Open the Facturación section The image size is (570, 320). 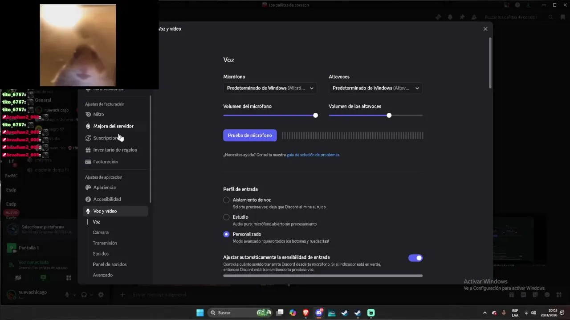pos(115,162)
